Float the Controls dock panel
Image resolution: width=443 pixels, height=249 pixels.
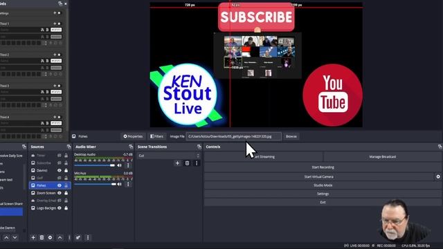[x=440, y=147]
